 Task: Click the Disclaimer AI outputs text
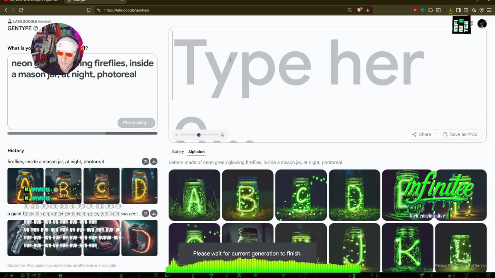(x=62, y=265)
